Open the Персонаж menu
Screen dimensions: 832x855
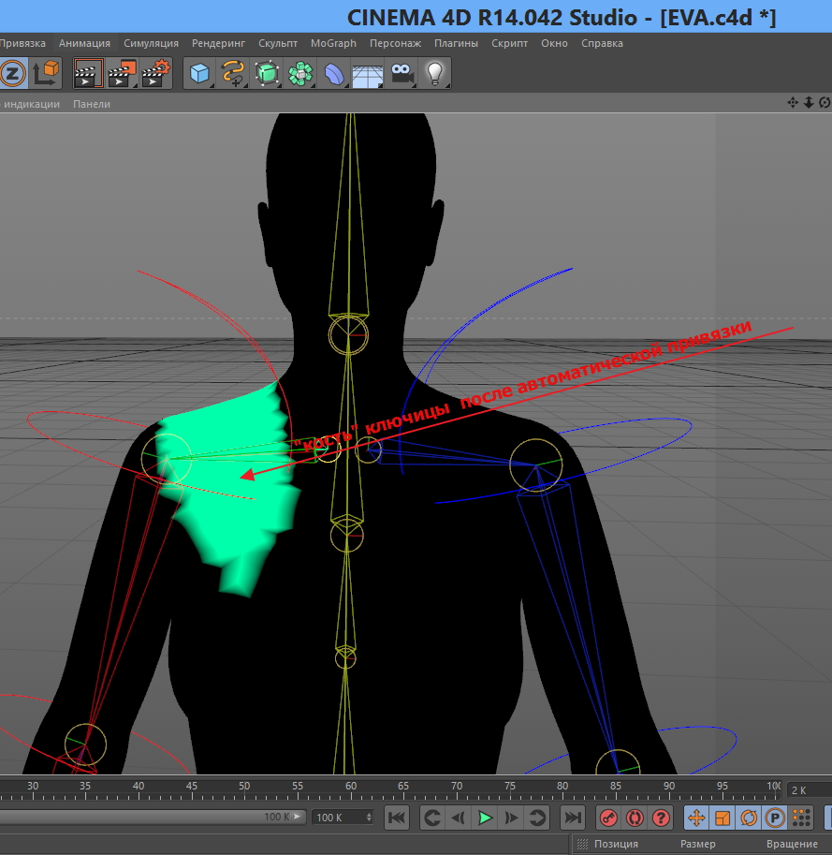click(x=395, y=43)
